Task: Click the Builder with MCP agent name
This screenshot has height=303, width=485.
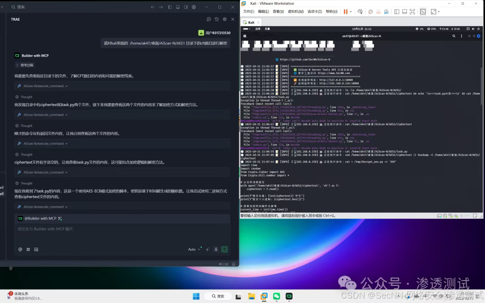Action: pyautogui.click(x=35, y=56)
